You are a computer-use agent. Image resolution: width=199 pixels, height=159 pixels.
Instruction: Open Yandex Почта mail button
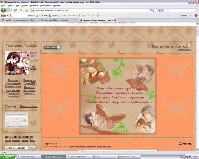[x=62, y=16]
